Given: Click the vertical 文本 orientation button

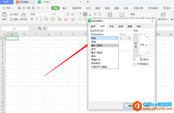Looking at the screenshot, I should 136,45.
